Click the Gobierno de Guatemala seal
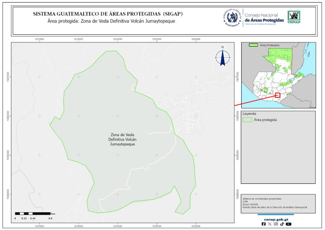Screen dimensions: 325x230 [x=232, y=17]
